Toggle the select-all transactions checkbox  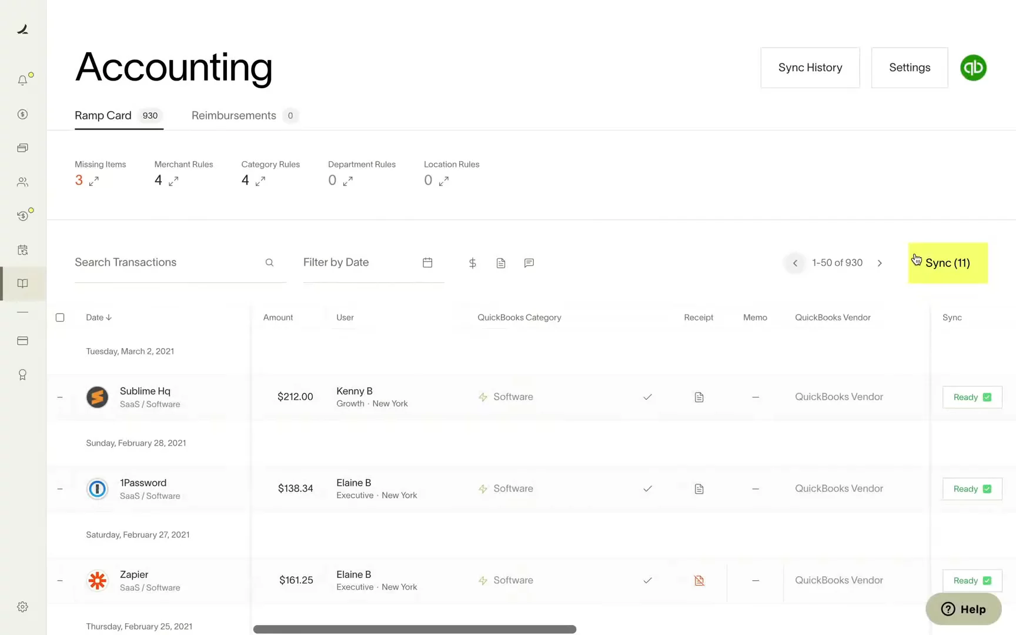(60, 317)
